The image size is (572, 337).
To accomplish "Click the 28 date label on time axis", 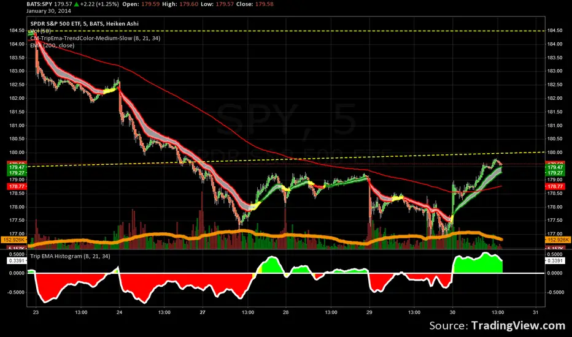I will pyautogui.click(x=285, y=312).
